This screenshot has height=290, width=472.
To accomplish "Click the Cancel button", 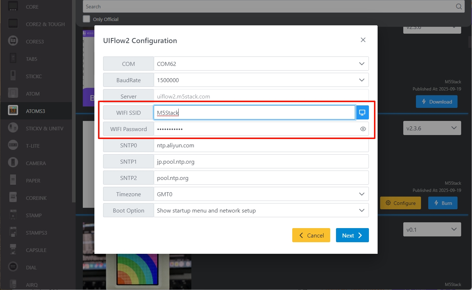I will point(311,235).
